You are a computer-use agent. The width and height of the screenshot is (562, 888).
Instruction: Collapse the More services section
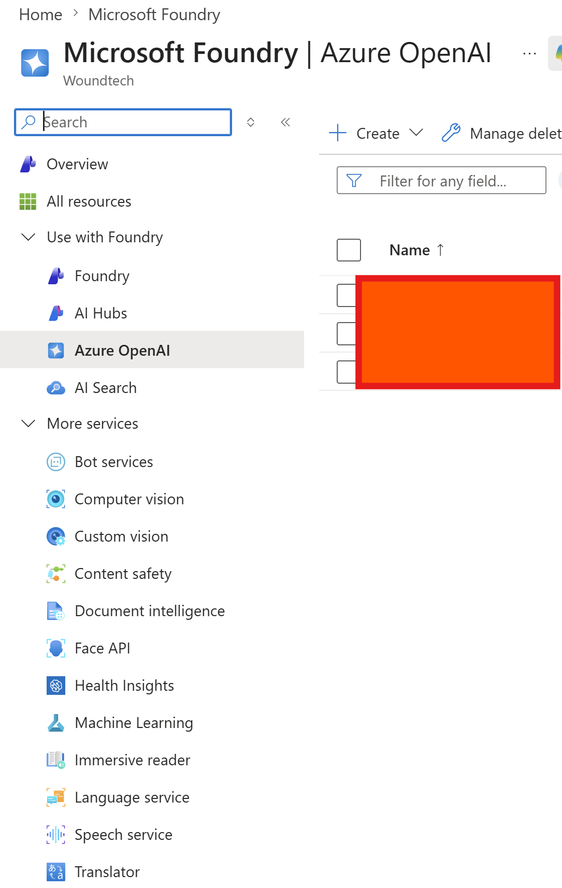[x=28, y=424]
